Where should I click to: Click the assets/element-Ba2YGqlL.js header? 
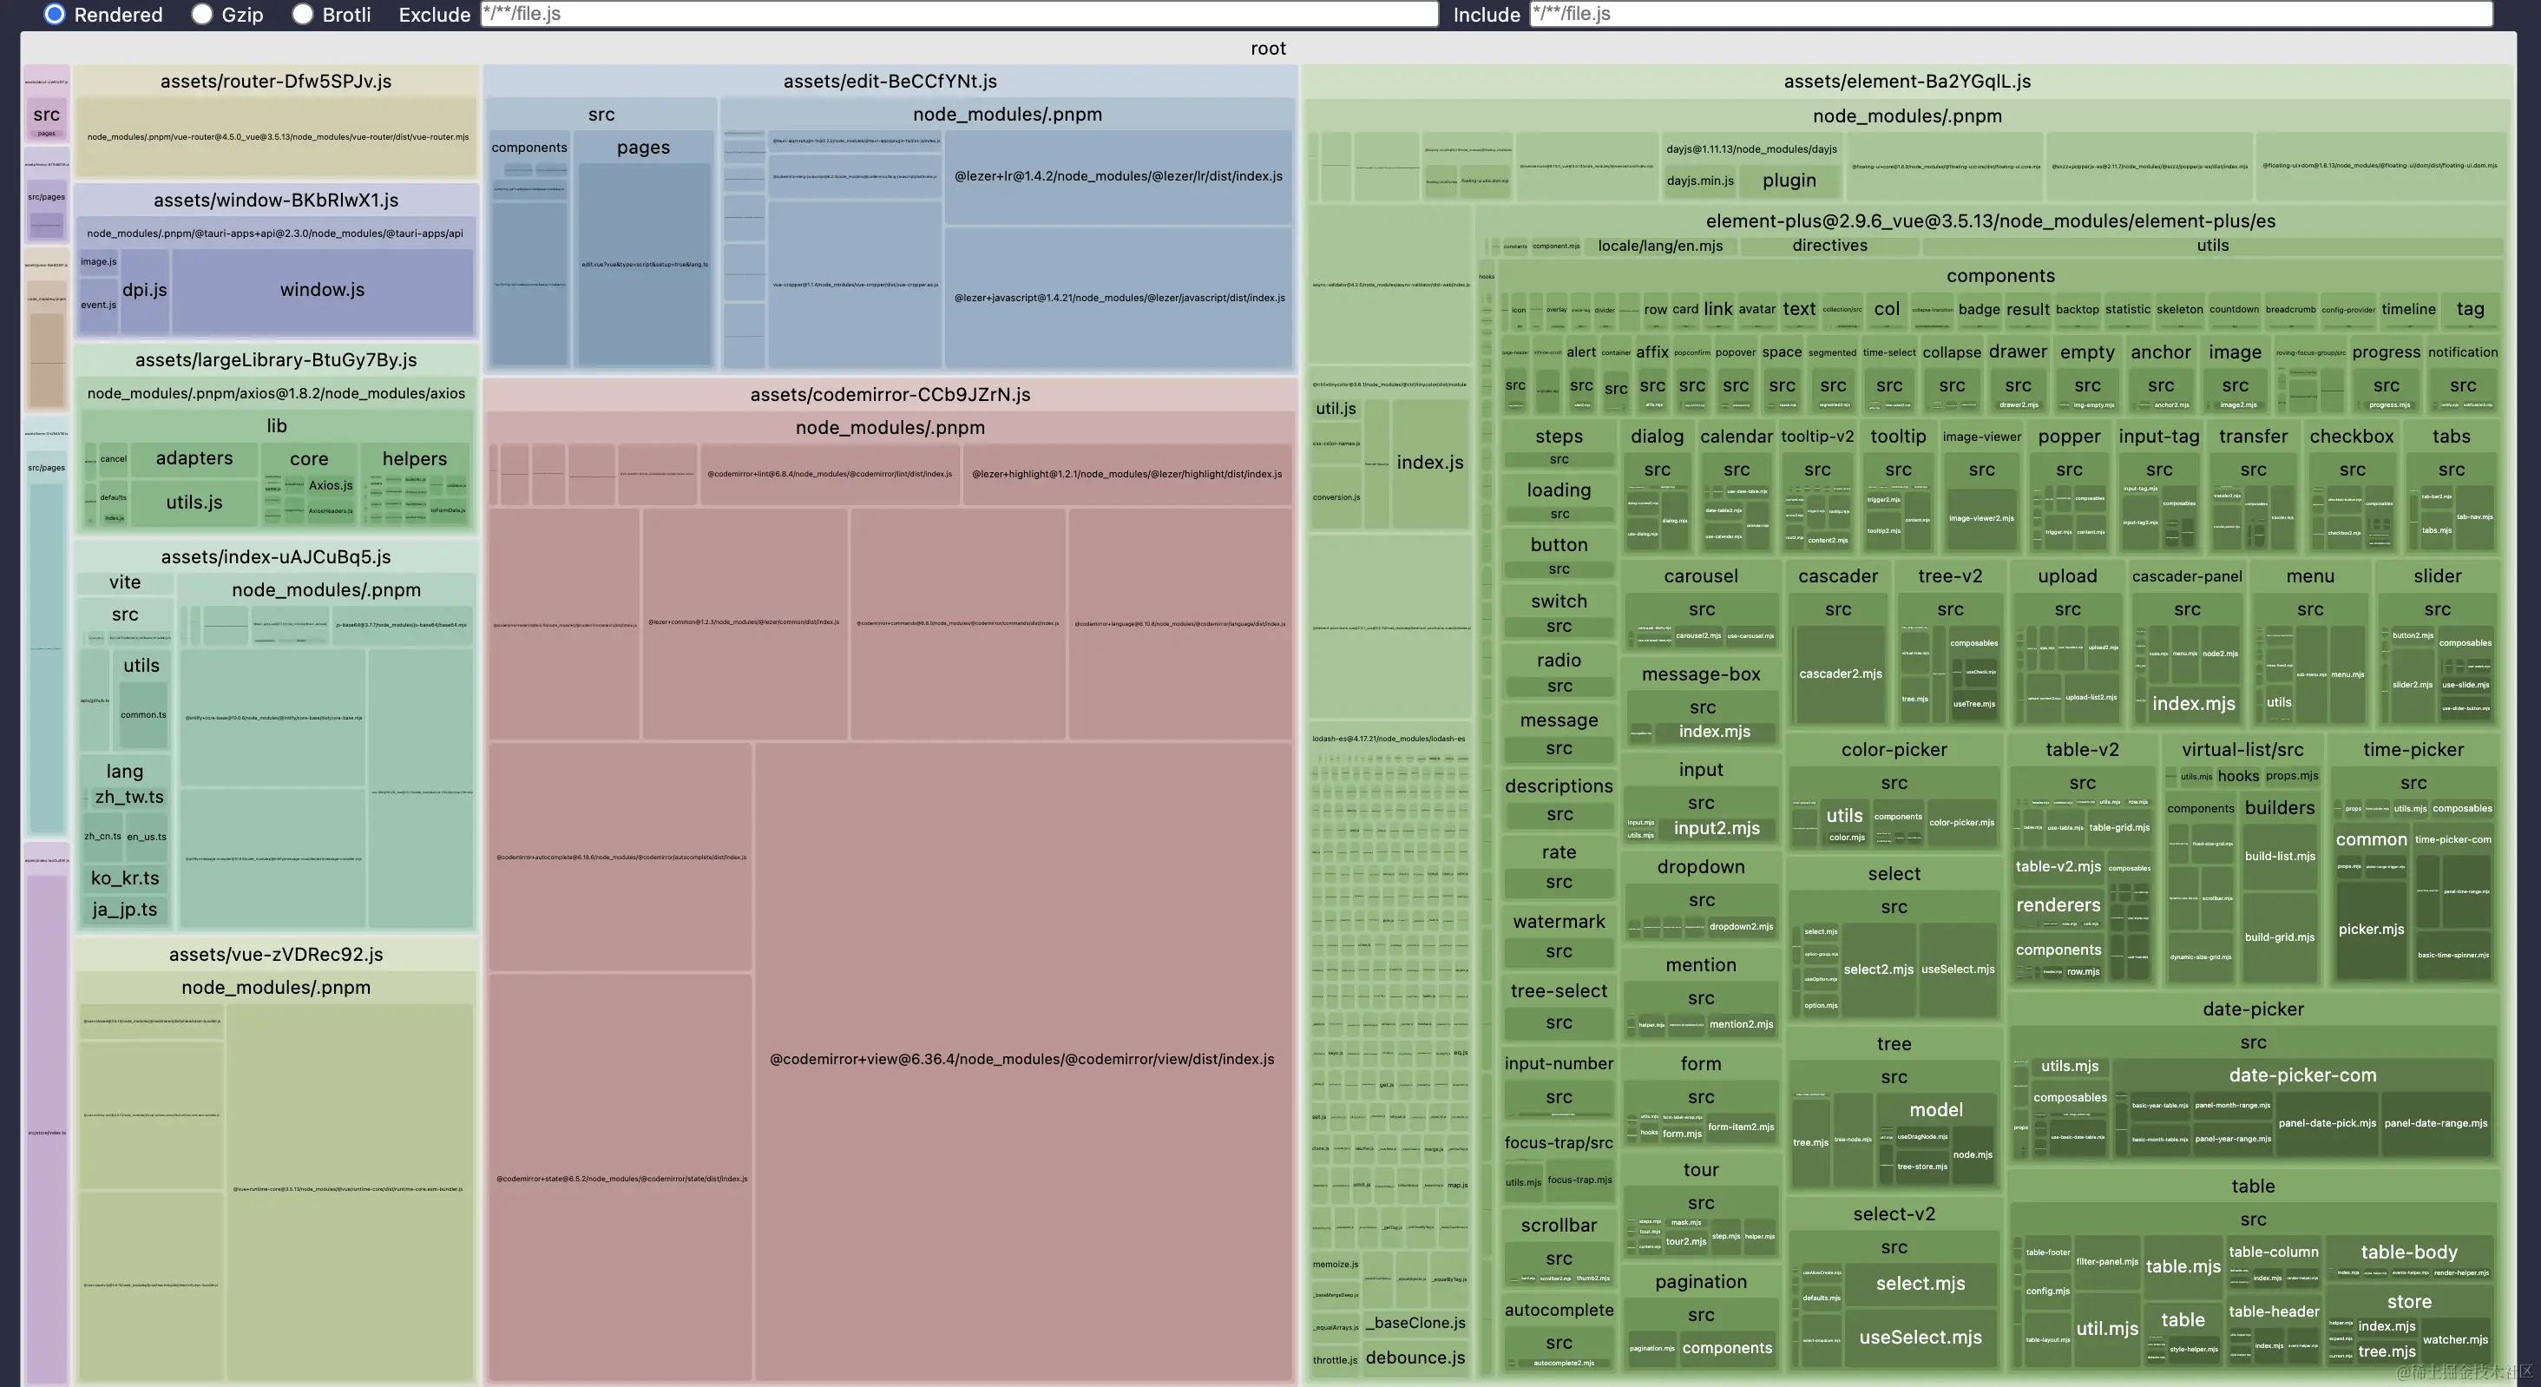(x=1906, y=81)
